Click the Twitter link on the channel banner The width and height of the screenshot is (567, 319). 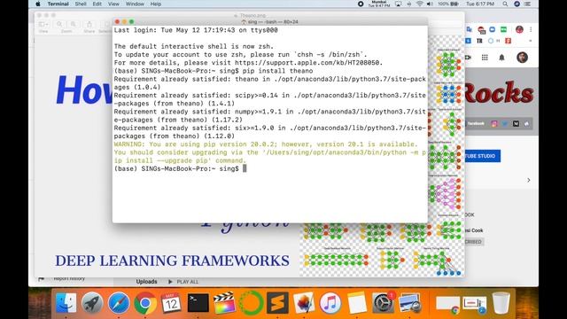click(x=505, y=124)
